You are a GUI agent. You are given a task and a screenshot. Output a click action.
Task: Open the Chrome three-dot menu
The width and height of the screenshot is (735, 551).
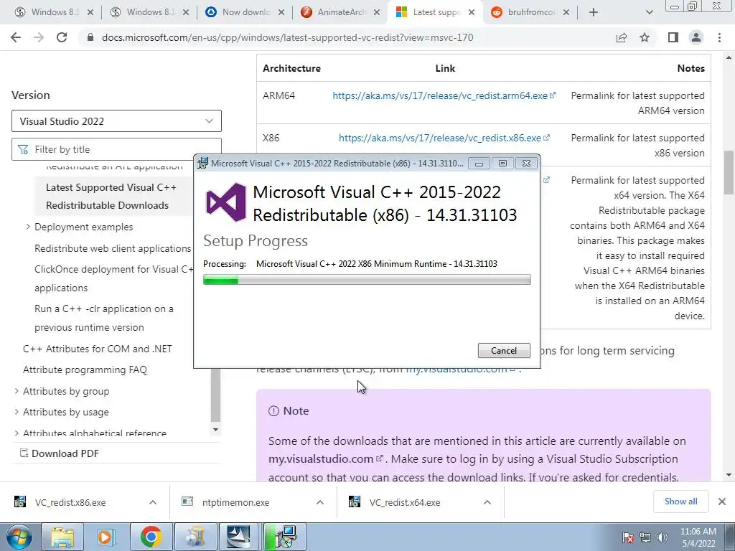(x=719, y=37)
